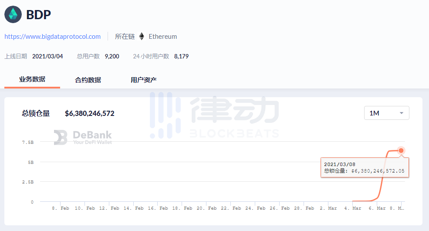Click the 总锁仓量 value $6,380,246,572
This screenshot has width=429, height=231.
(x=89, y=113)
